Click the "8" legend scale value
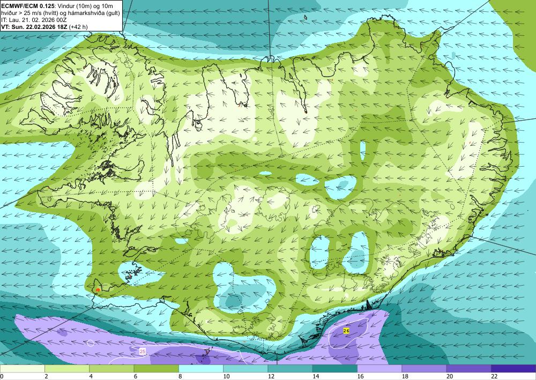This screenshot has height=380, width=536. click(x=180, y=376)
